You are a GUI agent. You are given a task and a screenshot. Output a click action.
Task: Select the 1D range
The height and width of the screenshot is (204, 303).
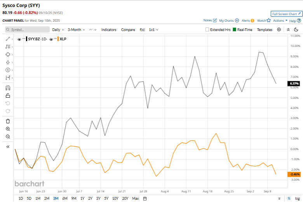click(21, 199)
